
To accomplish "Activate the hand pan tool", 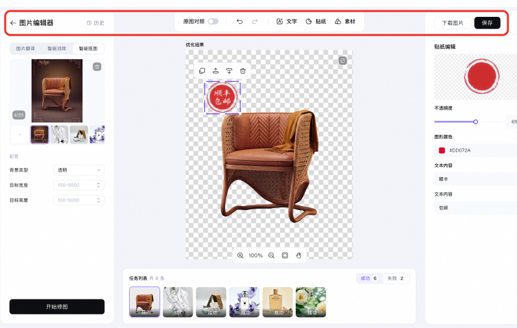I will 298,255.
